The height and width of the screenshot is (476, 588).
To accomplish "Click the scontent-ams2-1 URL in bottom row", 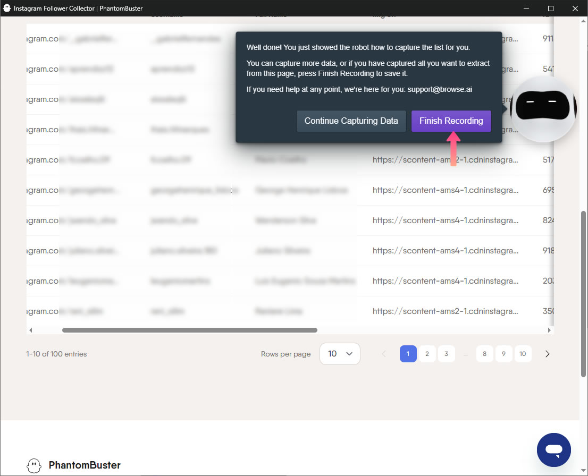I will click(446, 311).
